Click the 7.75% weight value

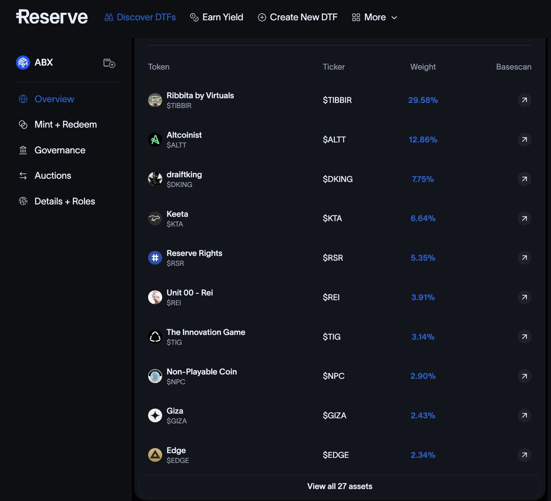tap(423, 179)
